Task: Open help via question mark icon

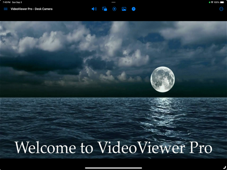Action: [134, 9]
